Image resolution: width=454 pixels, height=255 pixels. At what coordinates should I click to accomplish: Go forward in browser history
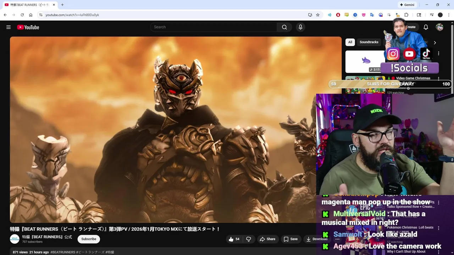14,15
